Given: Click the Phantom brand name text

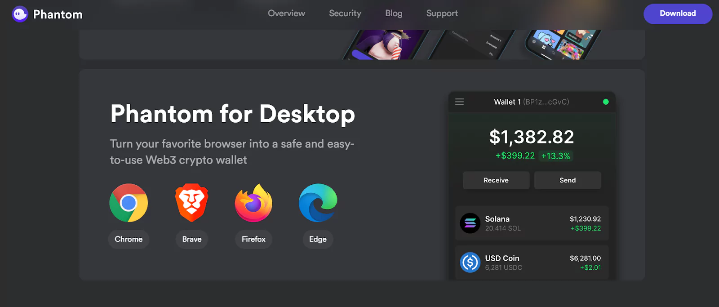Looking at the screenshot, I should pos(58,14).
